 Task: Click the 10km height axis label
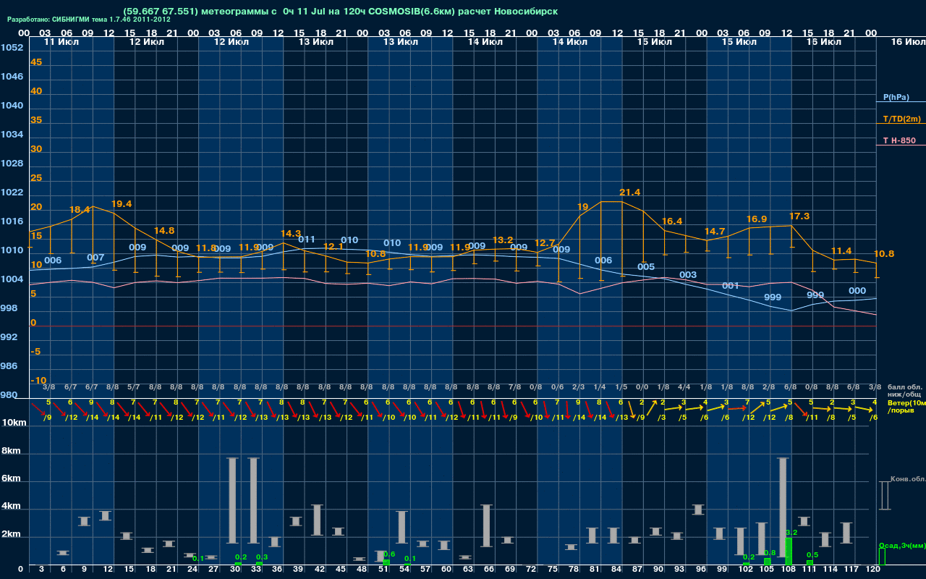click(x=14, y=422)
